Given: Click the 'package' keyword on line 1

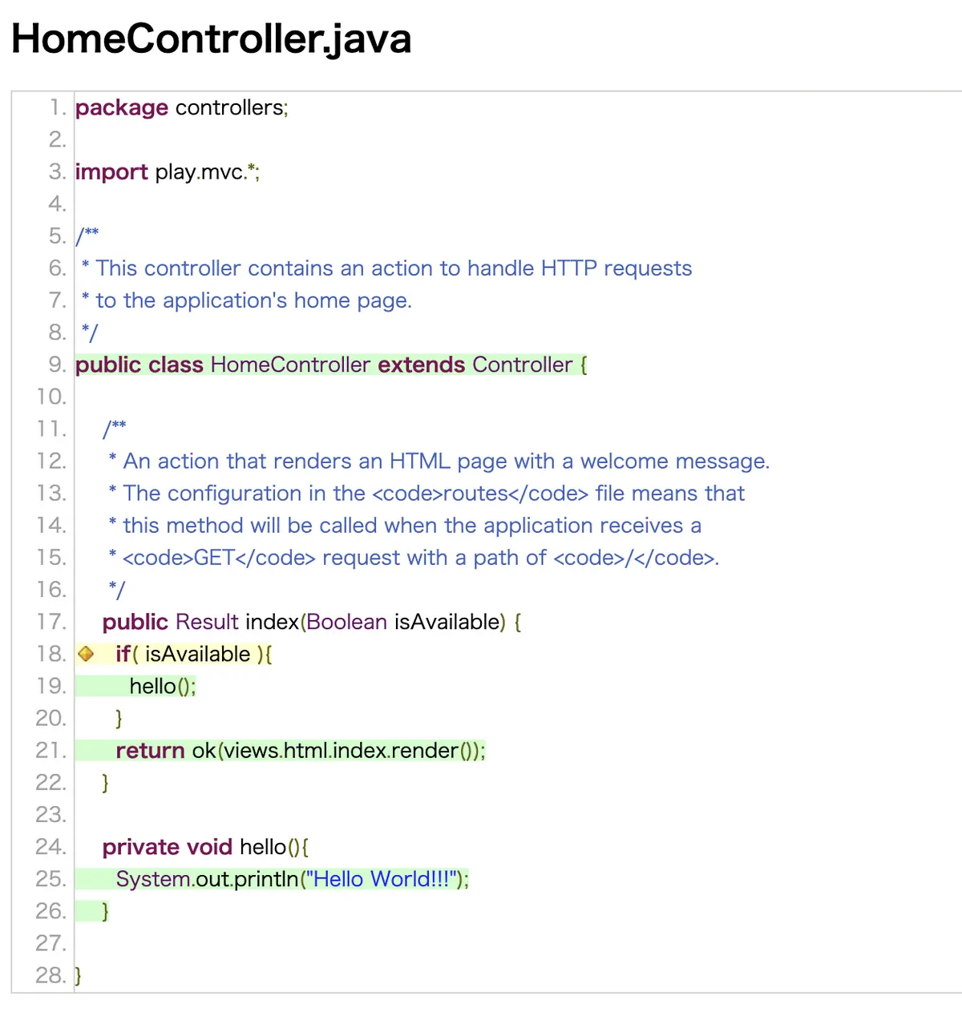Looking at the screenshot, I should coord(122,108).
